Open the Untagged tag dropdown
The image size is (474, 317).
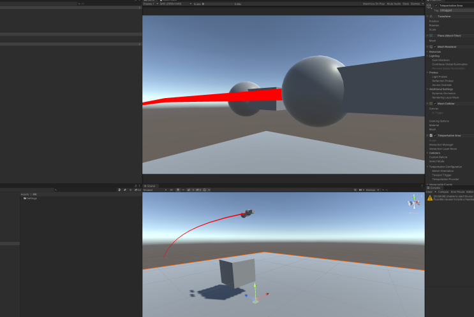click(457, 10)
